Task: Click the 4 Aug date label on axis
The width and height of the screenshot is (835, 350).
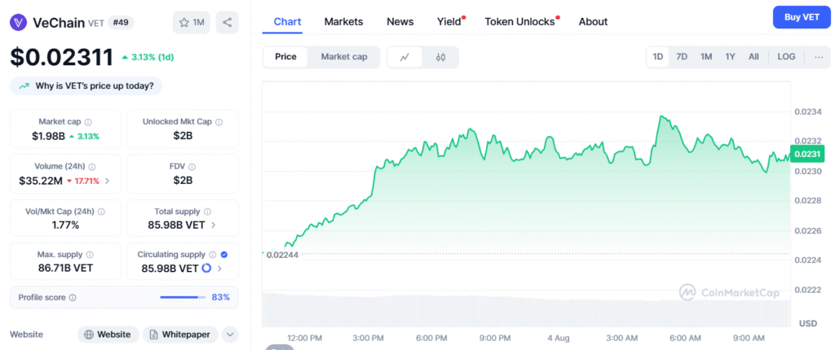Action: click(558, 338)
